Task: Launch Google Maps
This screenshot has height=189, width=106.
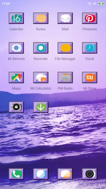Action: tap(16, 78)
